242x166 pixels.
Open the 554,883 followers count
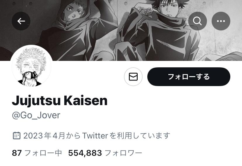(x=85, y=153)
